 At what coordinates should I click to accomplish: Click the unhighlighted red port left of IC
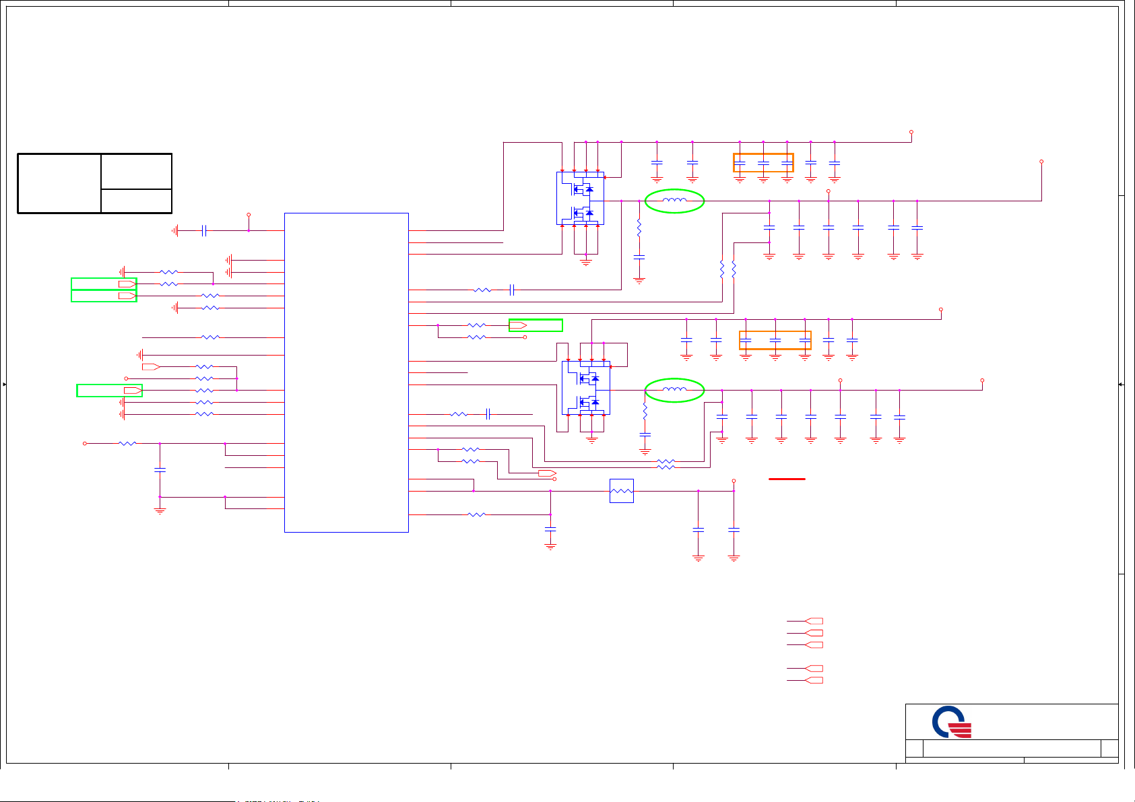coord(151,367)
